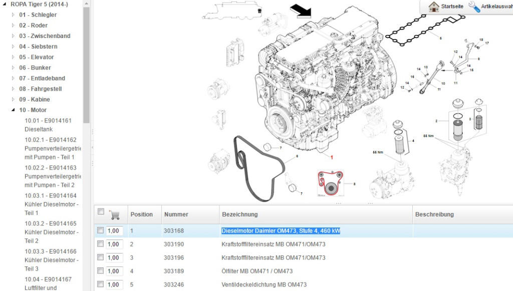The width and height of the screenshot is (513, 291).
Task: Expand the 02 - Roder node
Action: click(13, 25)
